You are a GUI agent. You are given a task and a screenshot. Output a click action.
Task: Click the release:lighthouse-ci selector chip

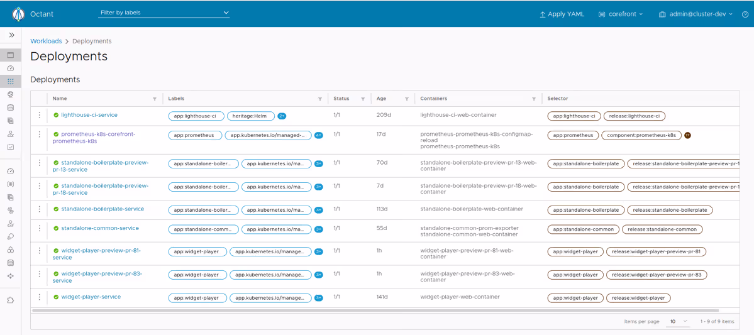(635, 116)
